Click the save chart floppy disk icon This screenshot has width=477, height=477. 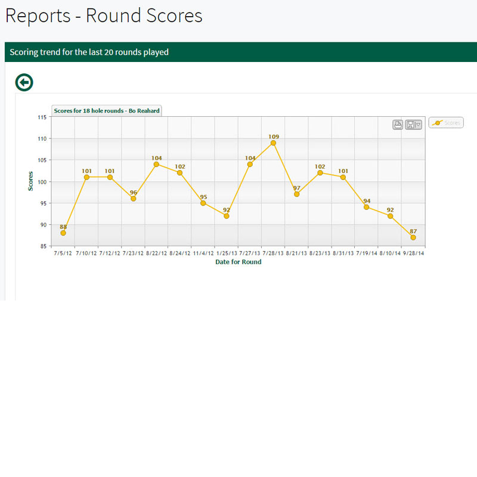(410, 124)
